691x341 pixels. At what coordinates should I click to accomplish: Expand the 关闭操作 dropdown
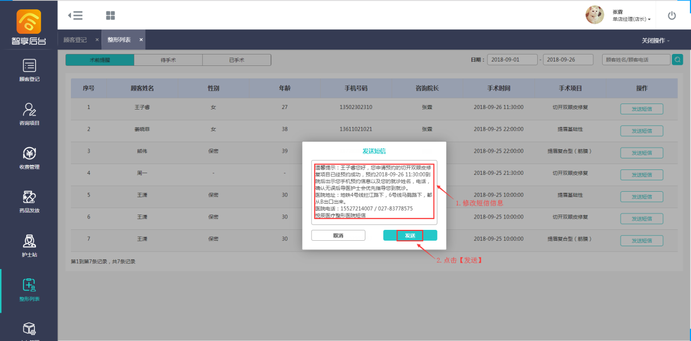click(x=656, y=41)
